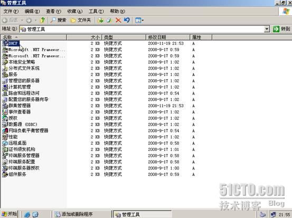Select the 分布式文件系统 icon
Screen dimensions: 292x218
click(5, 68)
